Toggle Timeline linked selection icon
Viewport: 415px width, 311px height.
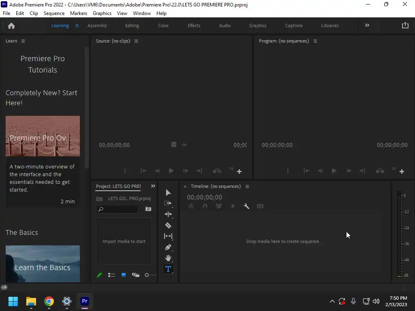coord(219,206)
